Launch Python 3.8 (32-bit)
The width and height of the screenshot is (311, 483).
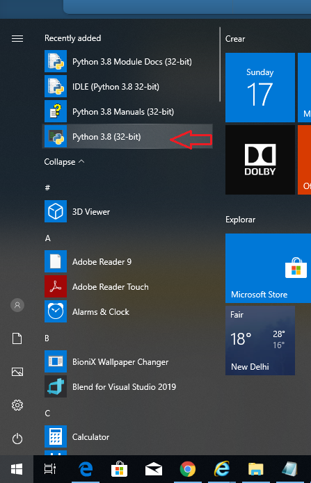(x=127, y=136)
